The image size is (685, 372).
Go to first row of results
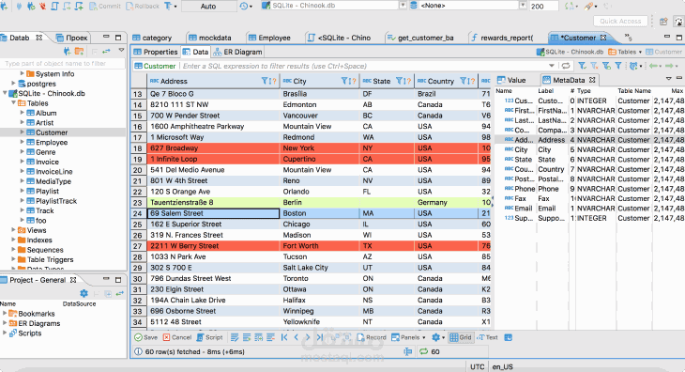tap(284, 337)
